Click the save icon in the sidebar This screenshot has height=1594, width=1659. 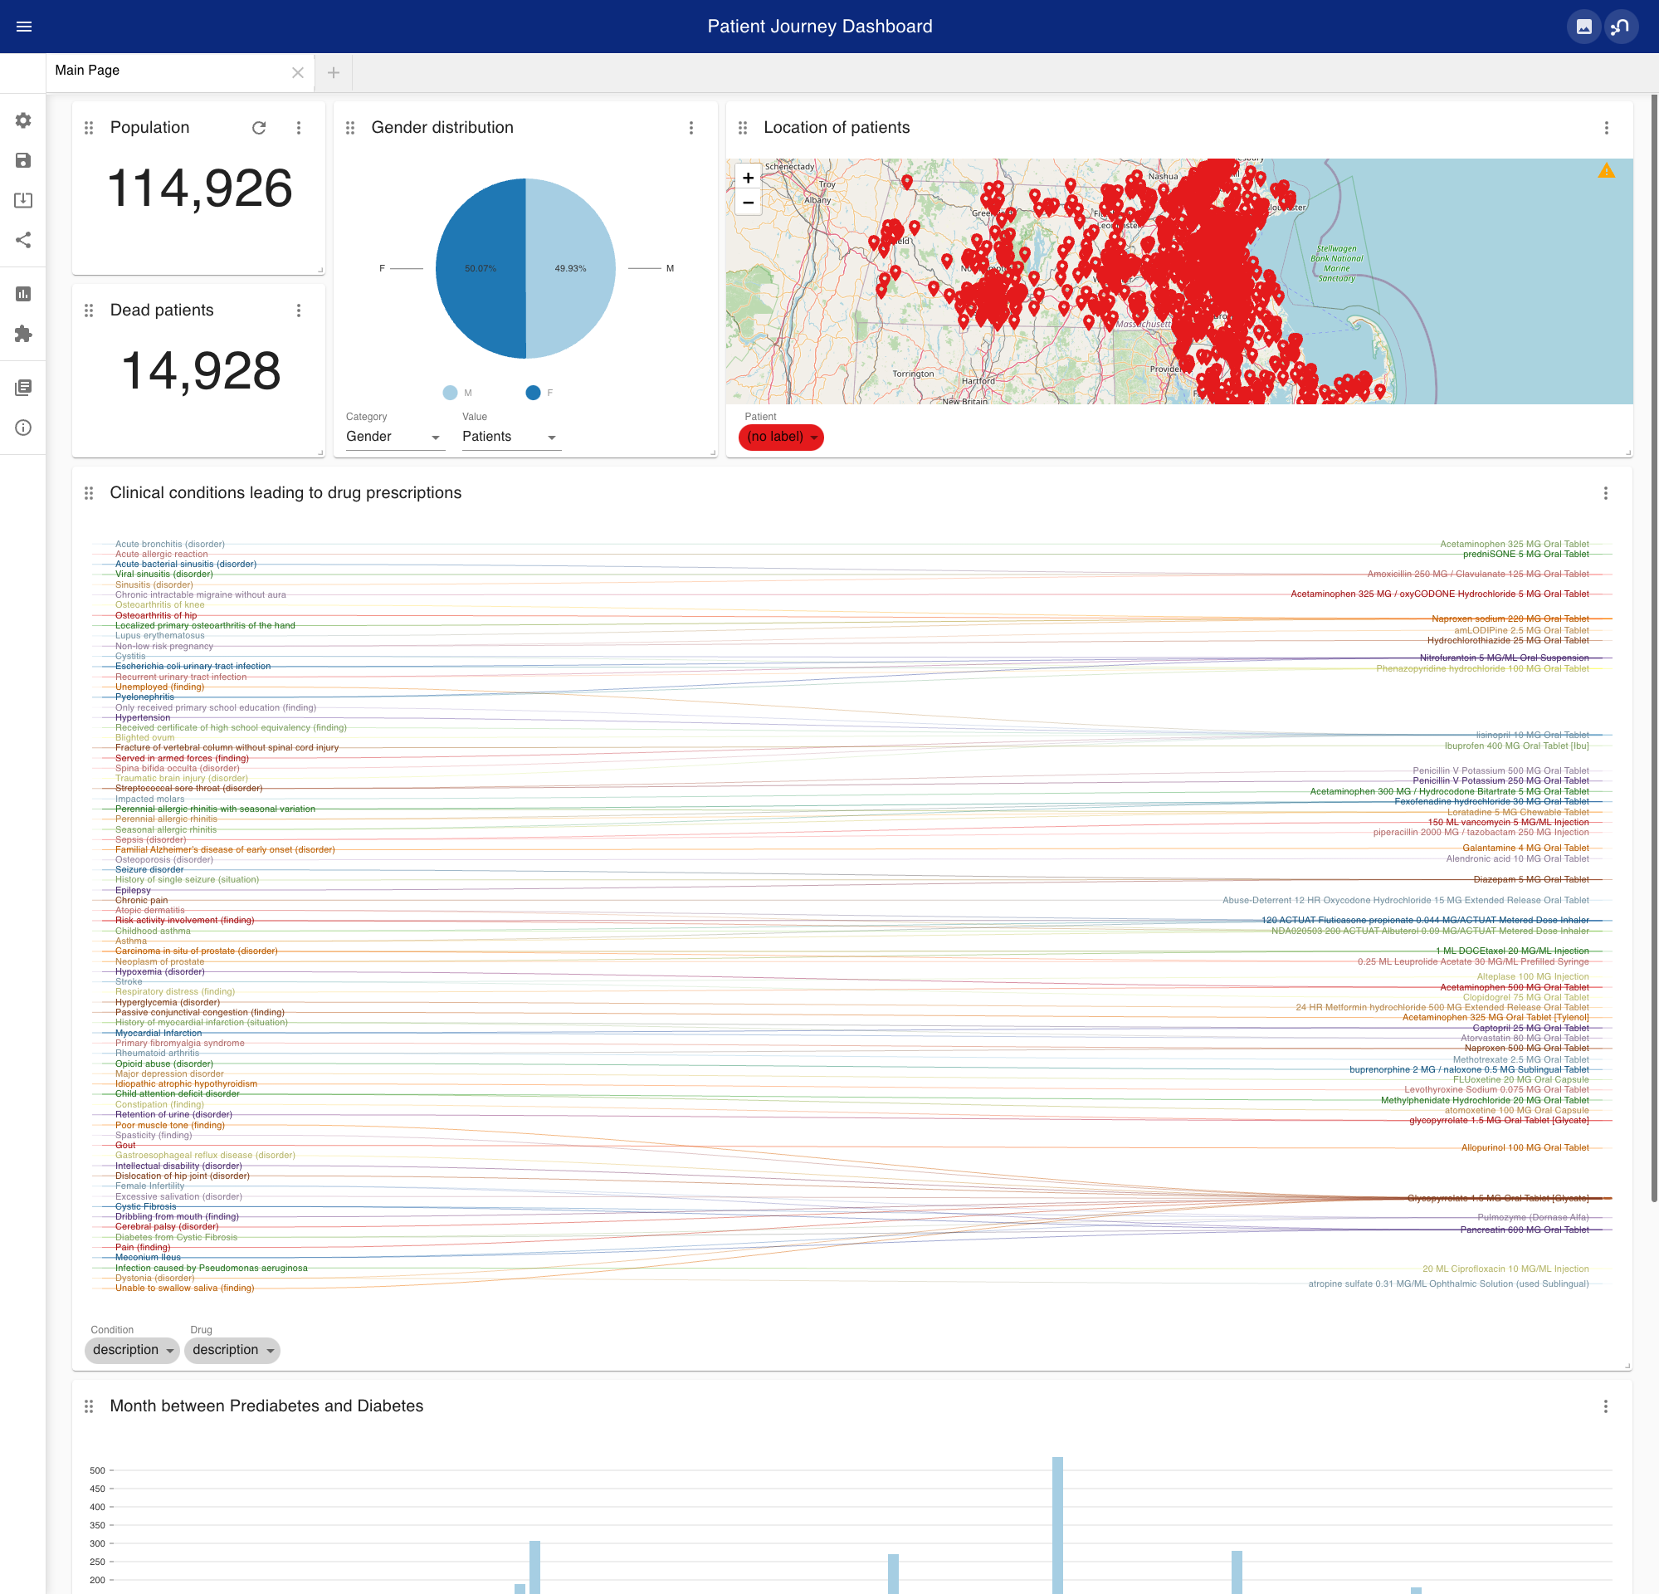[24, 160]
